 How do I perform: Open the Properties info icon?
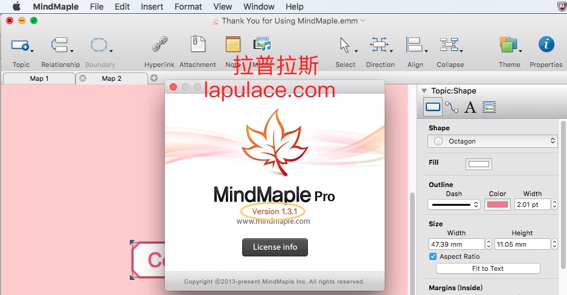pyautogui.click(x=546, y=45)
